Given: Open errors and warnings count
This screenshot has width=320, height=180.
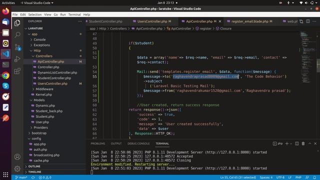Looking at the screenshot, I should tap(45, 177).
